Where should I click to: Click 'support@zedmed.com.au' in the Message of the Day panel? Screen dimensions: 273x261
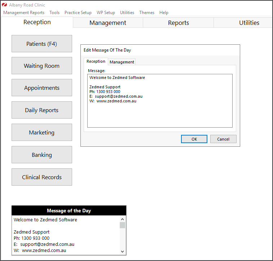(47, 244)
